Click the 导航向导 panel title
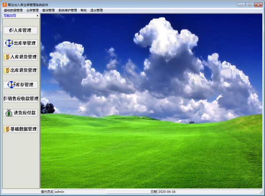Image resolution: width=265 pixels, height=196 pixels. point(10,16)
